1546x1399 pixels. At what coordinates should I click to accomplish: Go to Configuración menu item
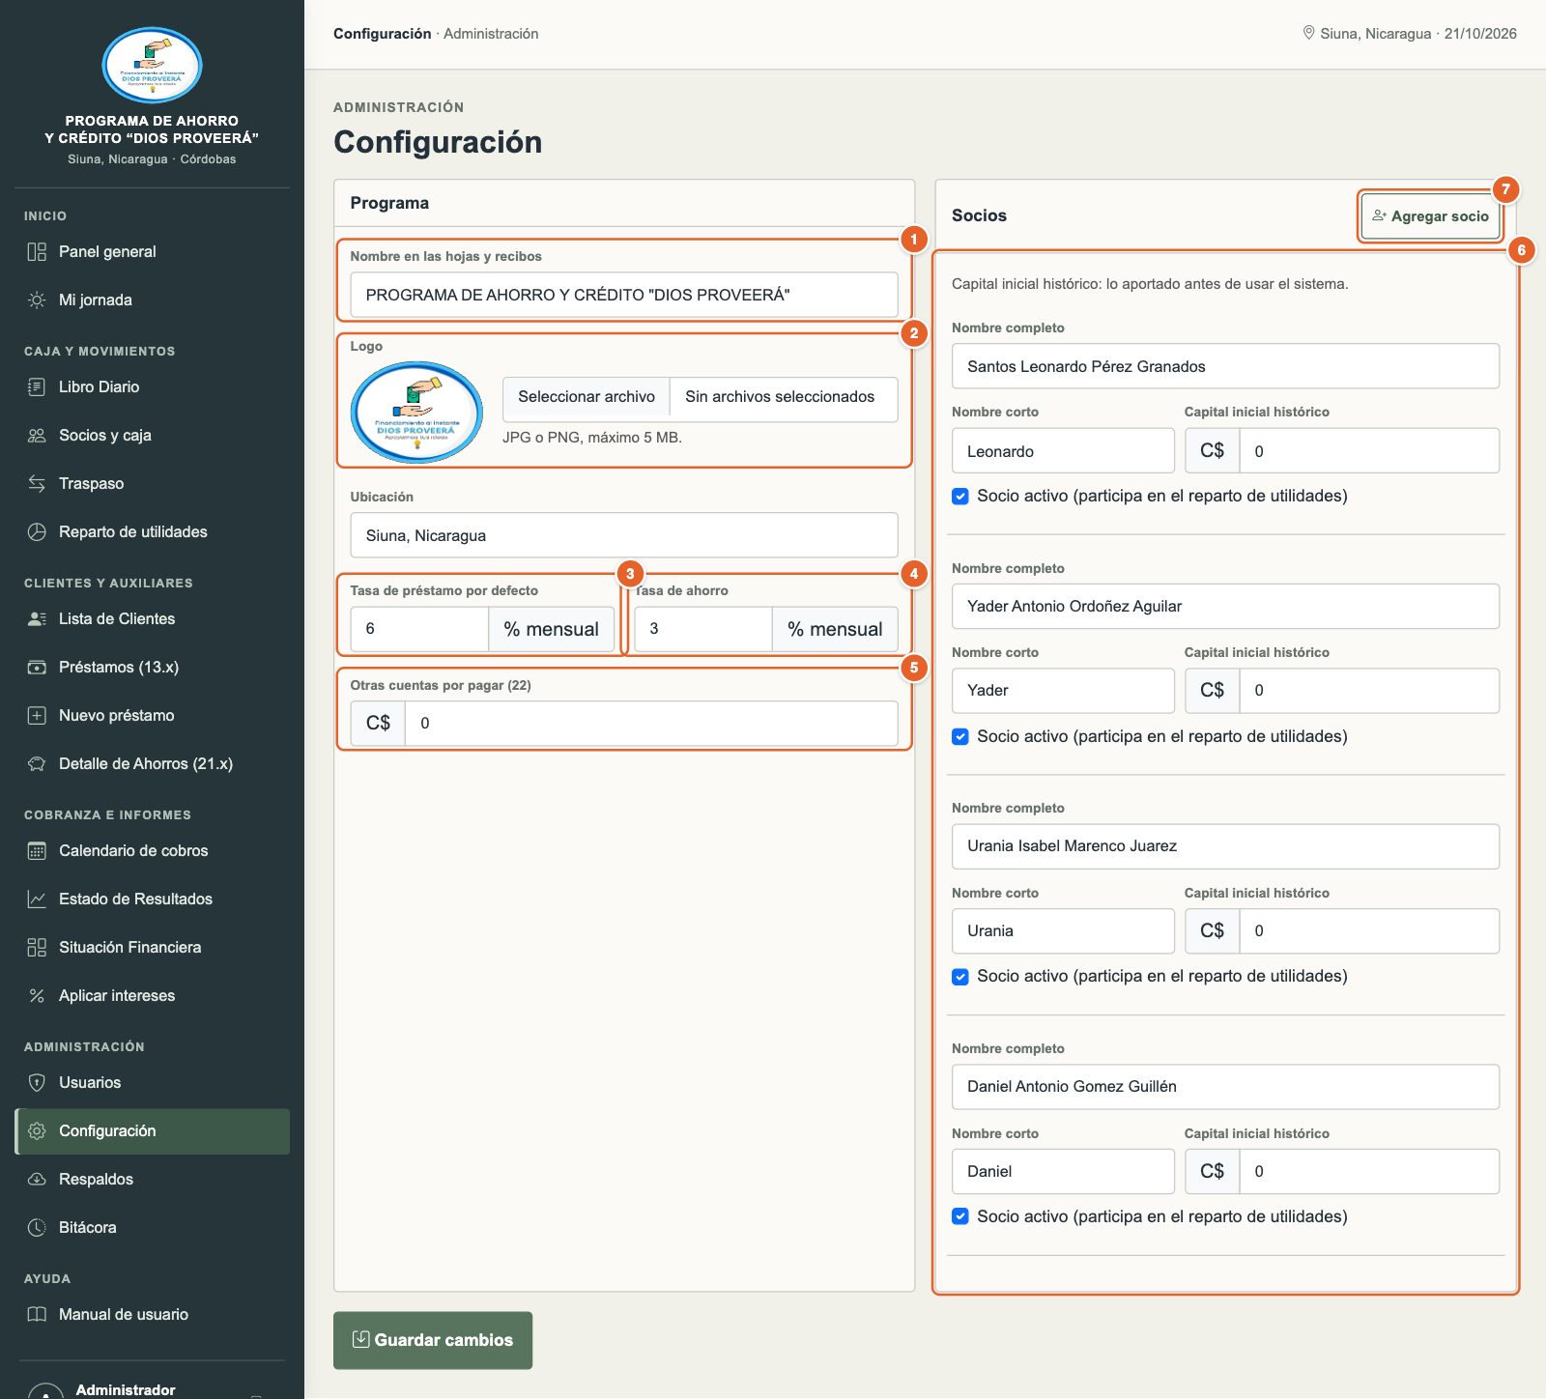tap(153, 1131)
